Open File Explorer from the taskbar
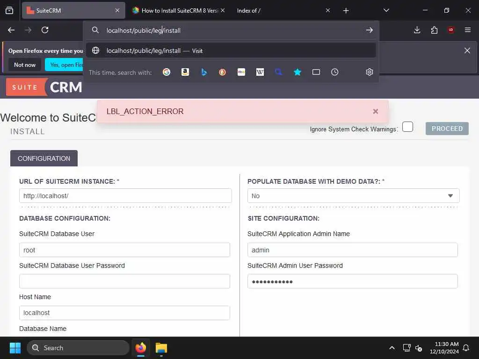479x359 pixels. (161, 348)
